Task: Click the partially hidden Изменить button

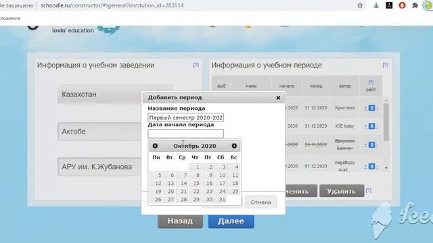Action: tap(301, 191)
